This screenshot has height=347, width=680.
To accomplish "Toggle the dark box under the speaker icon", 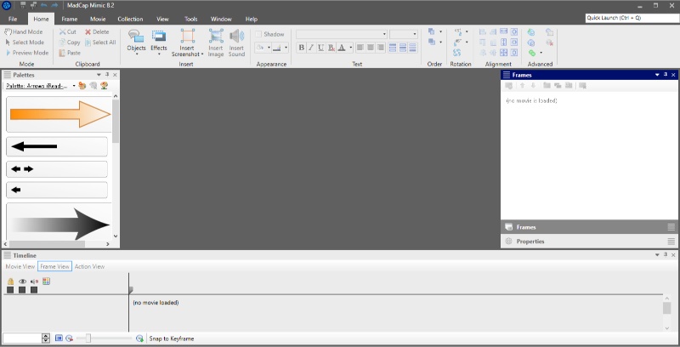I will coord(34,290).
